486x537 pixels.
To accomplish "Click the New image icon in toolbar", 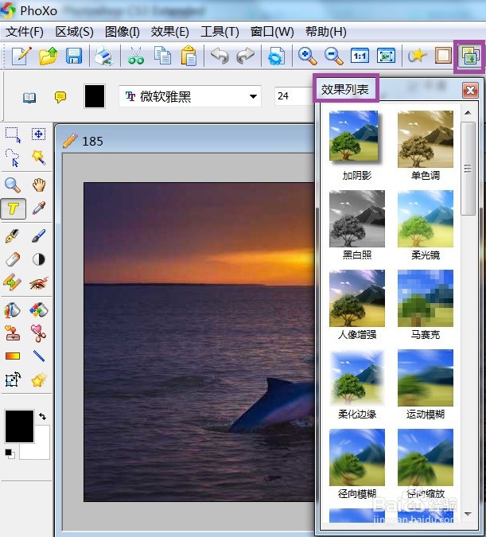I will [x=21, y=56].
